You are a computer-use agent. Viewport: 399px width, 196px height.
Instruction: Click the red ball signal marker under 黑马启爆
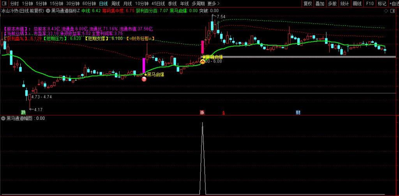click(x=144, y=79)
